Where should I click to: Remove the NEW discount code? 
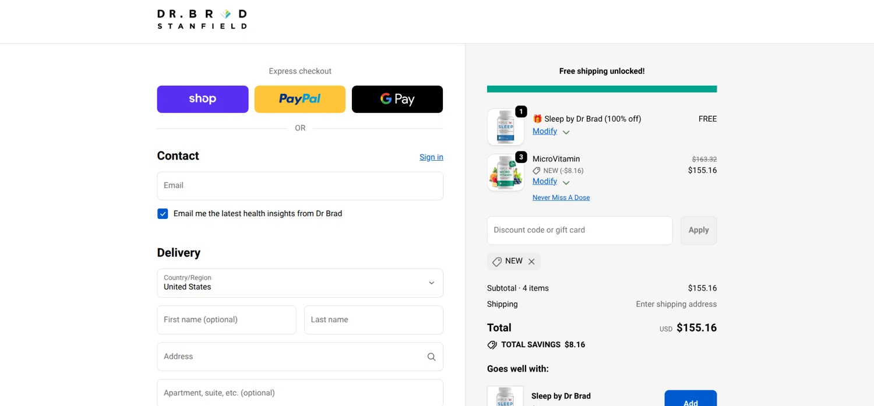[531, 262]
